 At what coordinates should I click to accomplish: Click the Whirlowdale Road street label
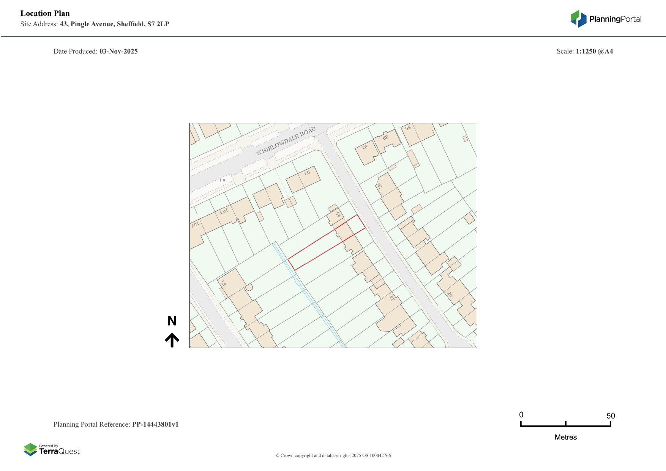click(x=286, y=142)
